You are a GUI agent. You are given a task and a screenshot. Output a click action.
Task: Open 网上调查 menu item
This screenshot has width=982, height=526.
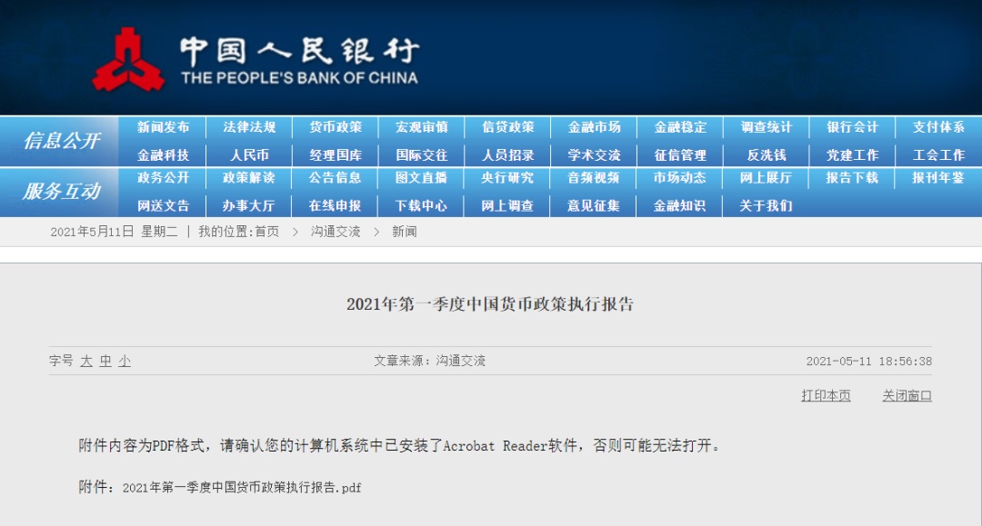[x=508, y=206]
